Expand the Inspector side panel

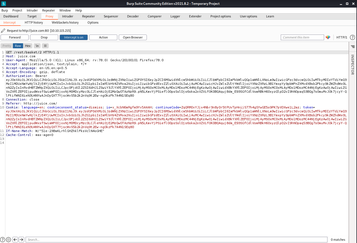[353, 65]
